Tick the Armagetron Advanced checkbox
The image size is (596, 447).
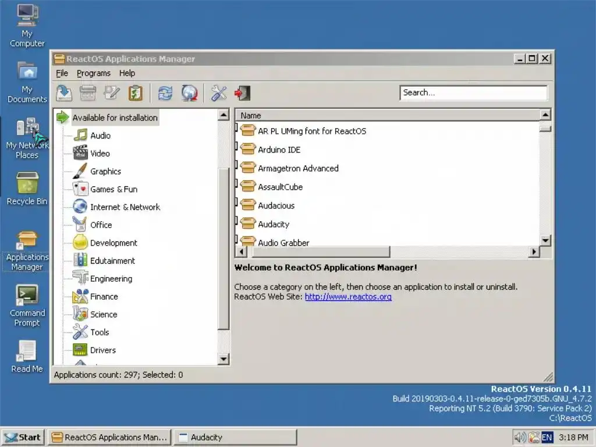click(236, 165)
